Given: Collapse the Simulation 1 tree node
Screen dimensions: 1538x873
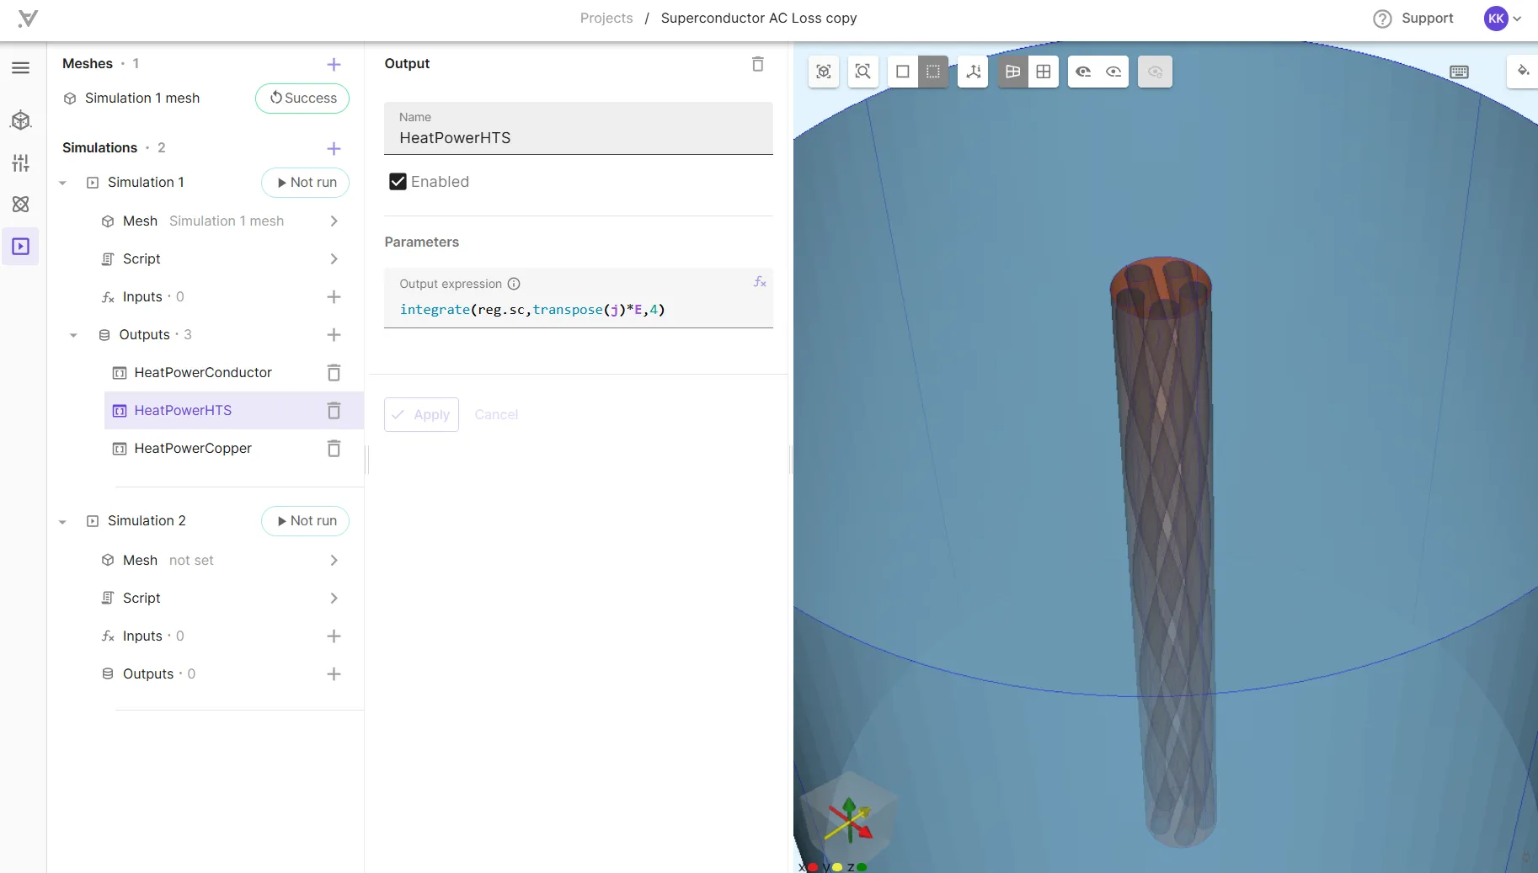Looking at the screenshot, I should point(62,183).
